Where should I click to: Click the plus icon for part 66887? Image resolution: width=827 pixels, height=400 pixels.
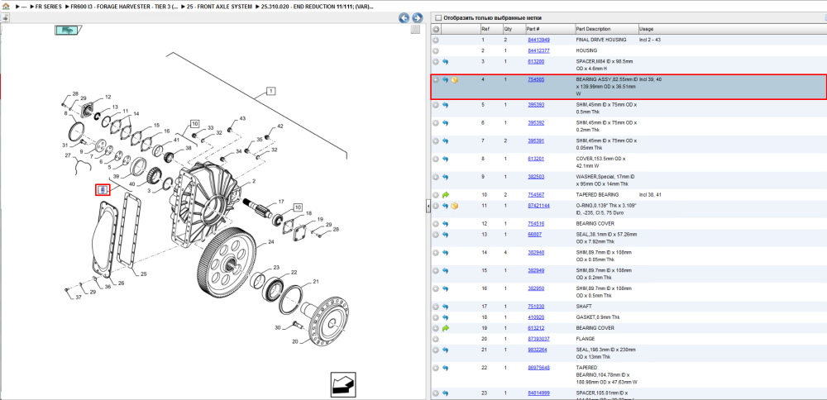point(436,235)
